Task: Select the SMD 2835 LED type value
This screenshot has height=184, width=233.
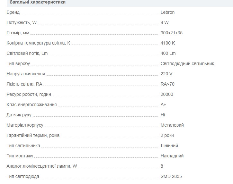Action: pyautogui.click(x=171, y=176)
